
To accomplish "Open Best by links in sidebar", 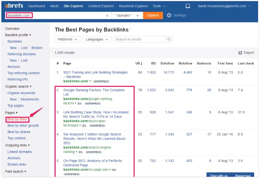I will tap(17, 119).
